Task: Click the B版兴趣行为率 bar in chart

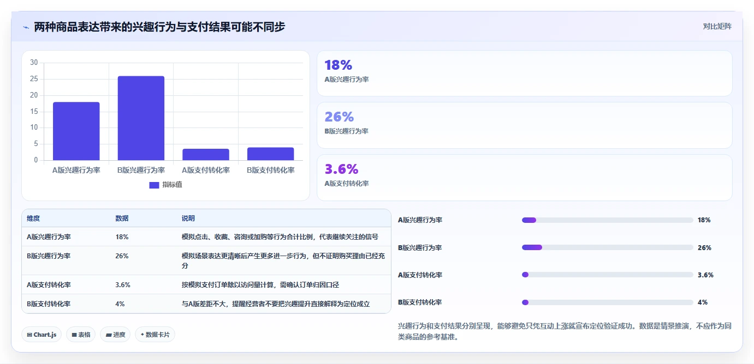Action: pyautogui.click(x=141, y=118)
